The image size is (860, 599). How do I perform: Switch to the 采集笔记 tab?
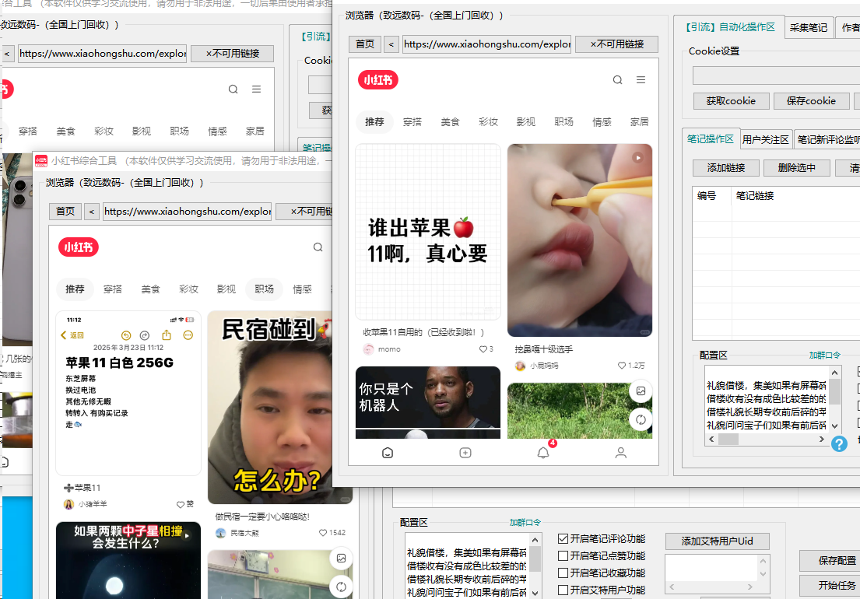tap(809, 27)
